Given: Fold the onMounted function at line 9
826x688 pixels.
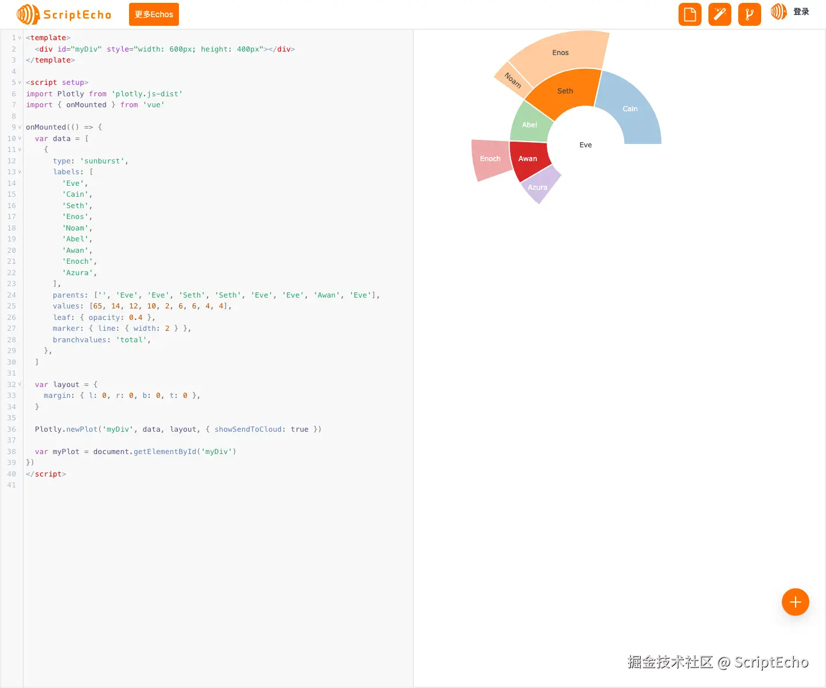Looking at the screenshot, I should [20, 127].
